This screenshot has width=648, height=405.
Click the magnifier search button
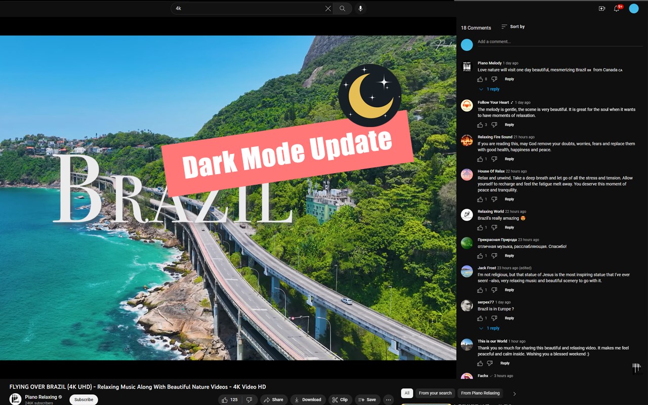343,9
